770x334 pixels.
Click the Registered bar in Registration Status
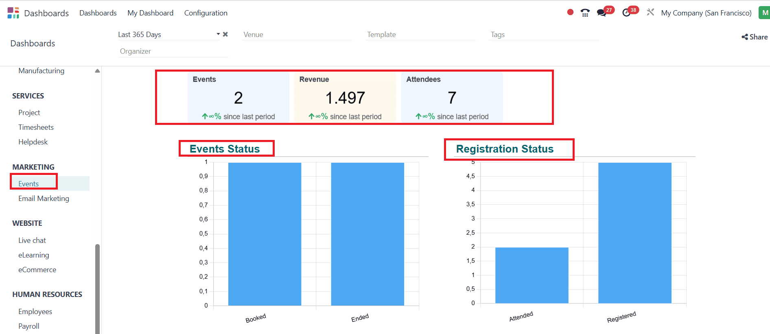coord(635,233)
